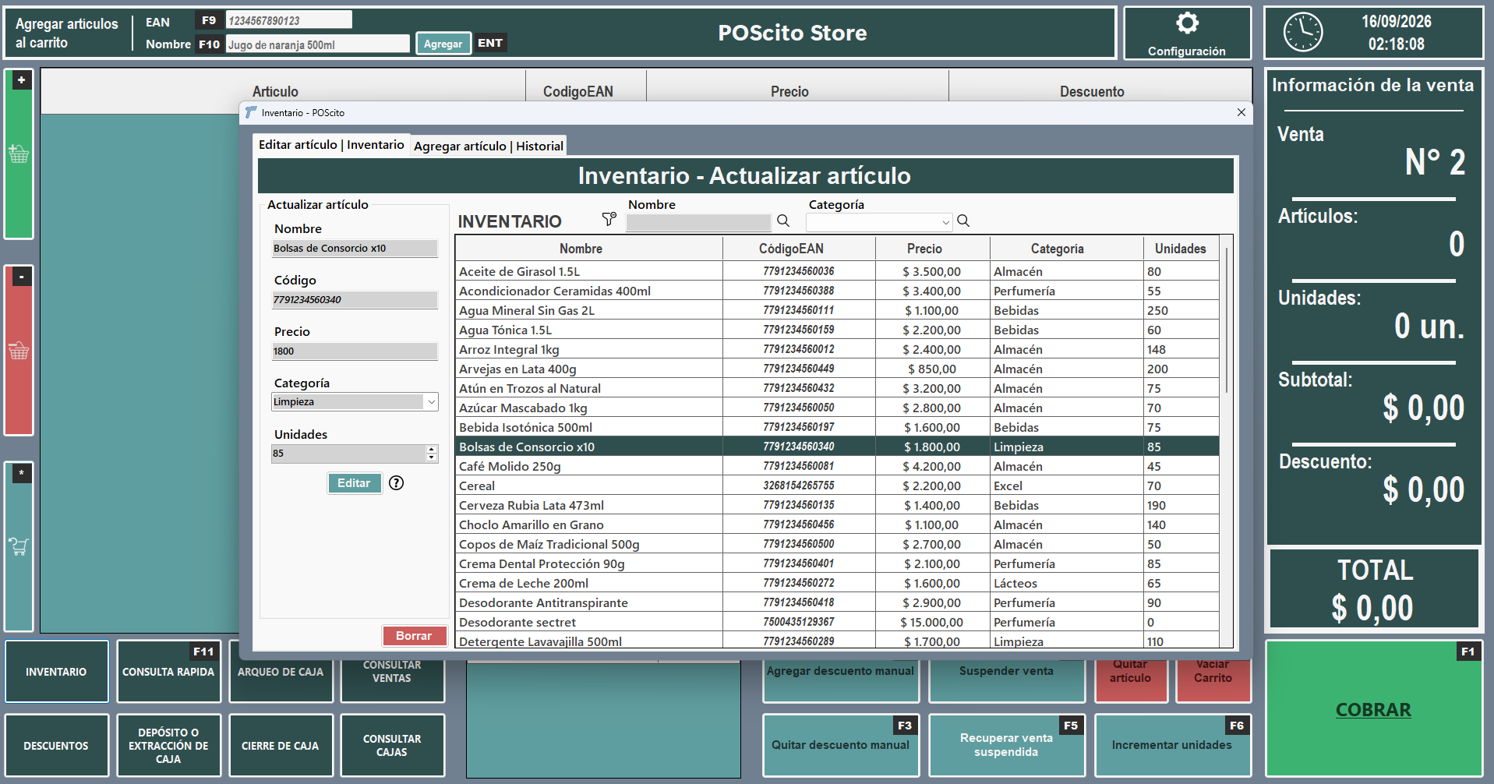Screen dimensions: 1494x784
Task: Select the Editar artículo | Inventario tab
Action: 331,145
